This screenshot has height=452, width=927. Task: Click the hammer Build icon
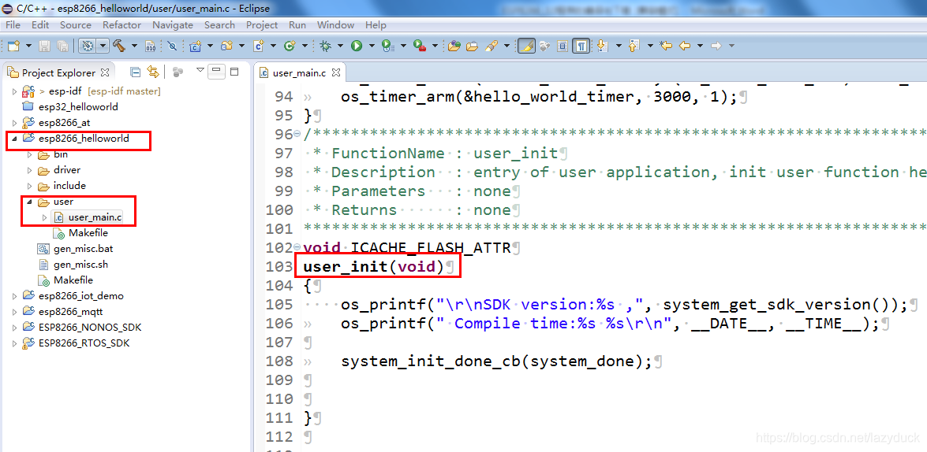tap(119, 46)
